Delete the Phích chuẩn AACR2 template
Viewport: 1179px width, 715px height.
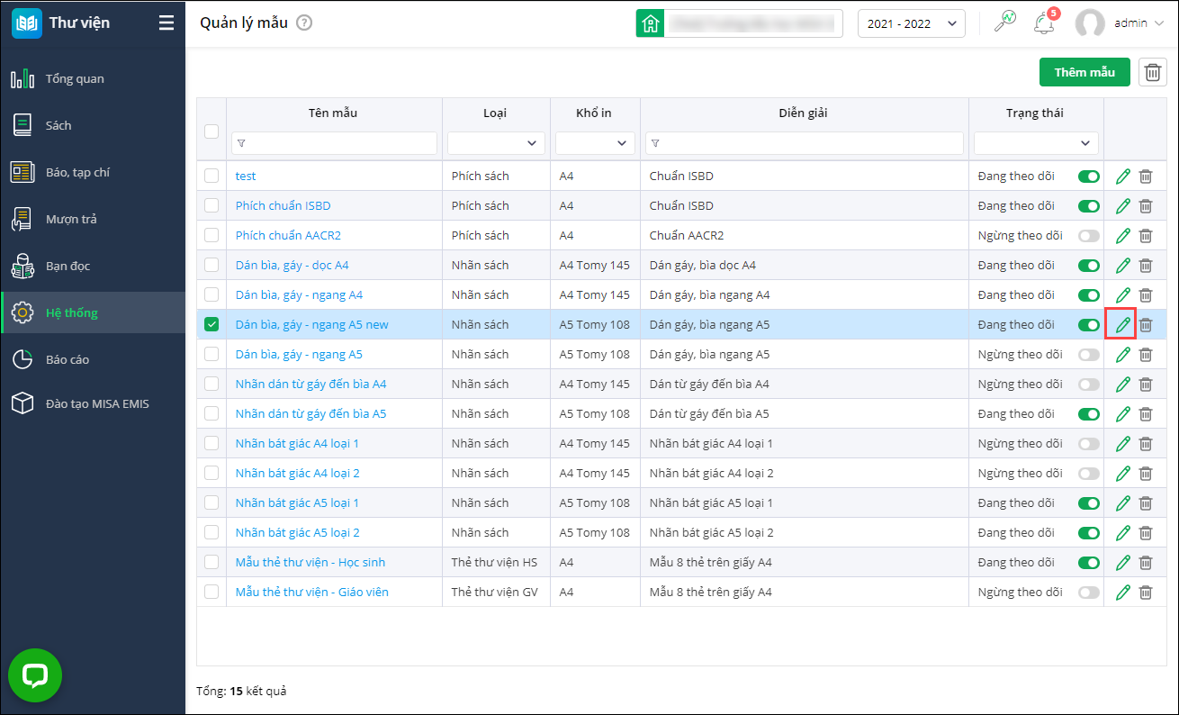(1146, 236)
